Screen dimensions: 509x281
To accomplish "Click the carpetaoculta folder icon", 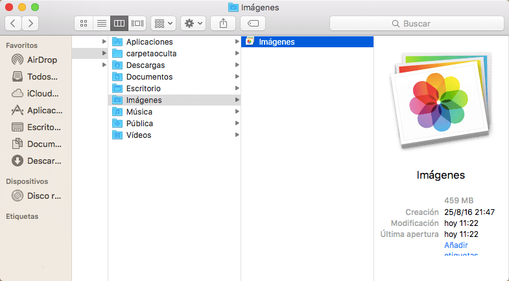I will [117, 53].
